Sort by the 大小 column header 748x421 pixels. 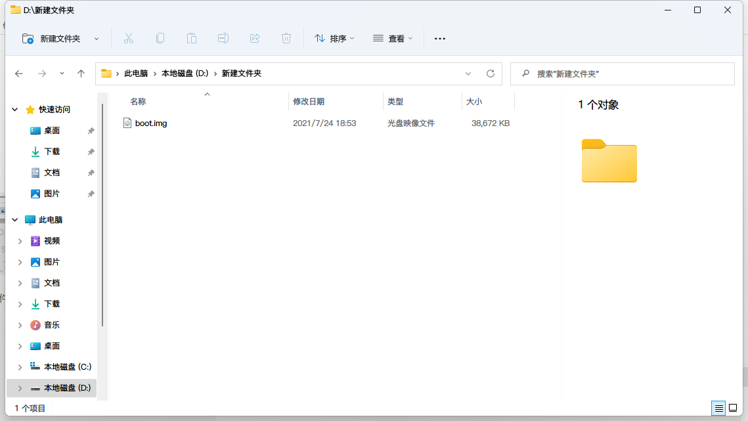[474, 102]
